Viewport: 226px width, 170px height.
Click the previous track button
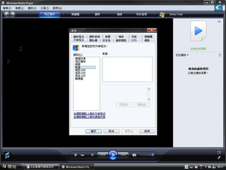[x=102, y=155]
